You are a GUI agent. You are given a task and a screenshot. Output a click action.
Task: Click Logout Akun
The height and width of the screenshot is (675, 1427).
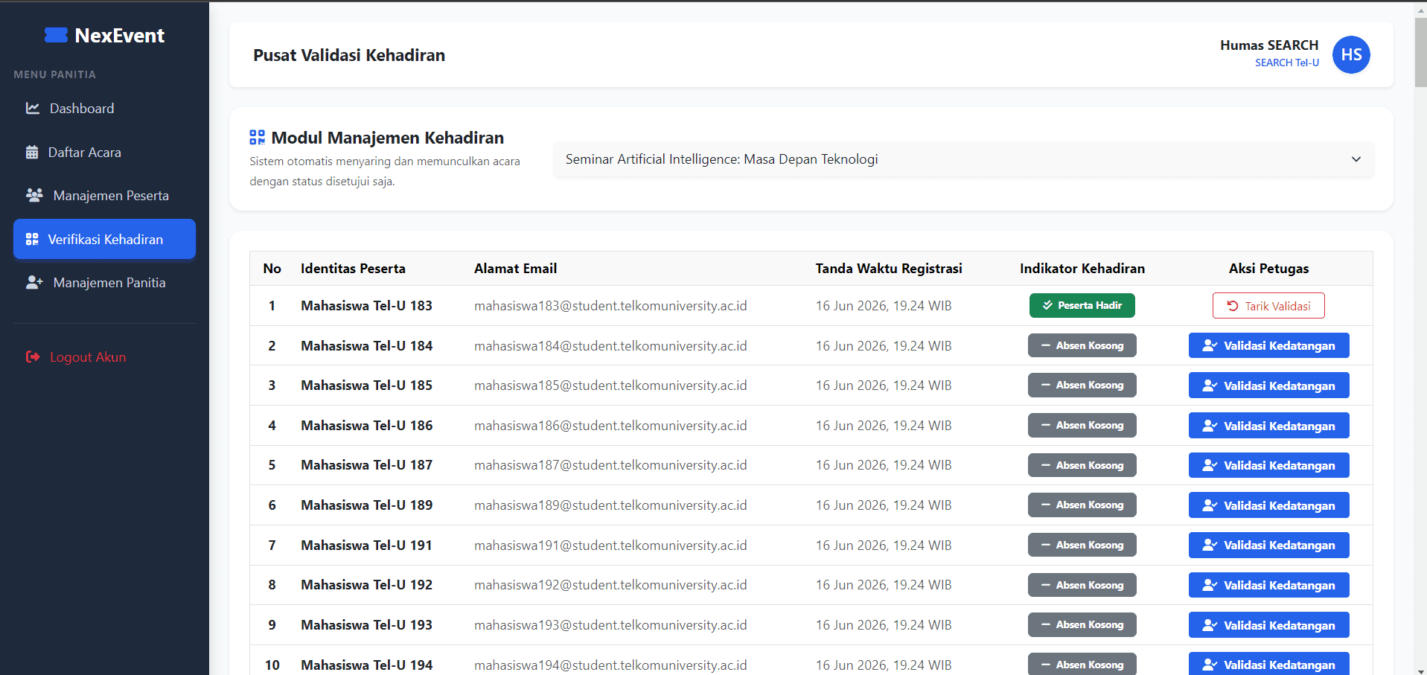point(104,356)
